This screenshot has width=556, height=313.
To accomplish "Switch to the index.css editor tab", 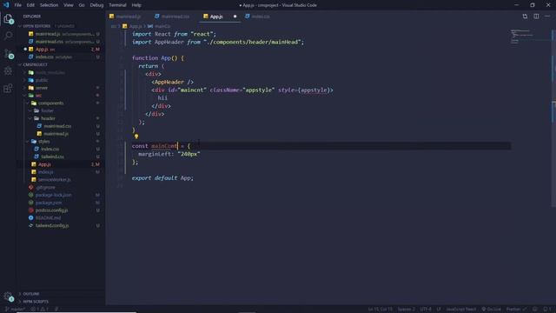I will pos(260,17).
